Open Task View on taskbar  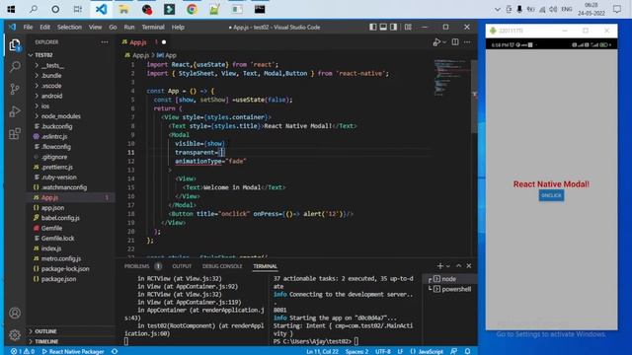pos(77,9)
